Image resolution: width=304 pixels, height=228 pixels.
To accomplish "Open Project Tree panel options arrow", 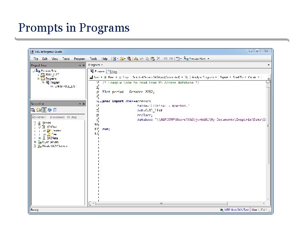I will tap(80, 65).
